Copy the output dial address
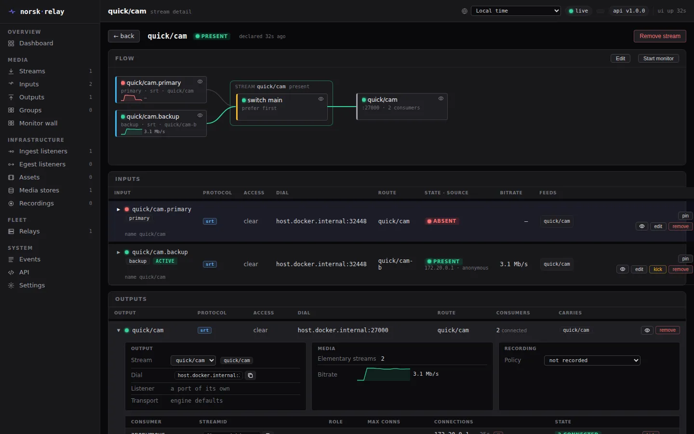The width and height of the screenshot is (694, 434). pos(250,375)
